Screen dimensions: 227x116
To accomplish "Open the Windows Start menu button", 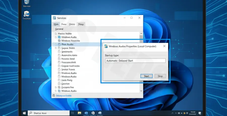I will point(24,113).
